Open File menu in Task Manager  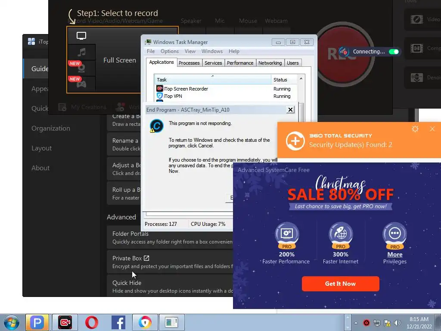[151, 51]
